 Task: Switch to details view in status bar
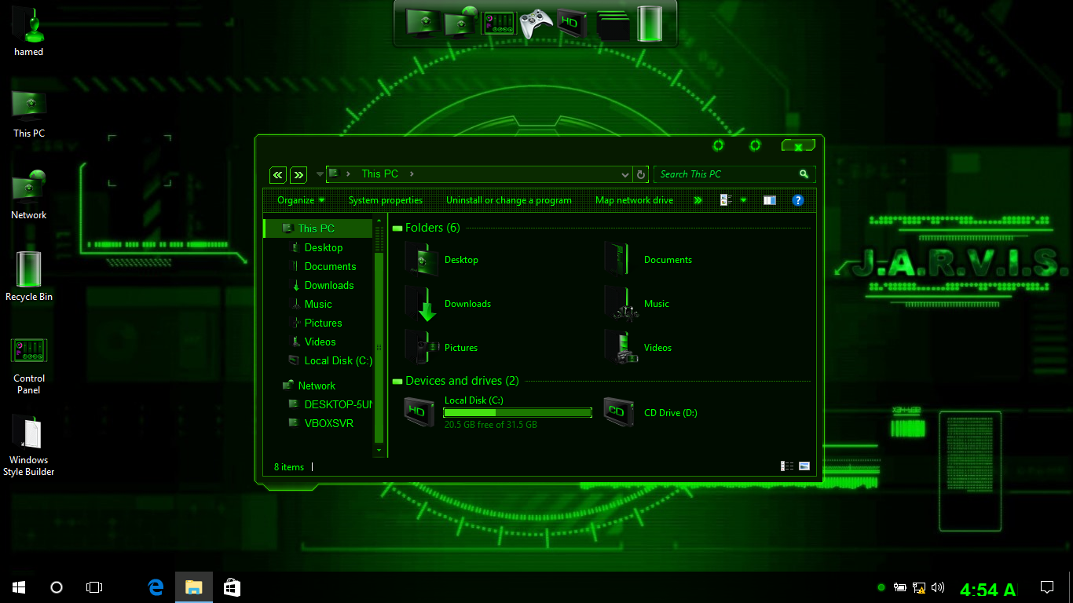pos(787,466)
